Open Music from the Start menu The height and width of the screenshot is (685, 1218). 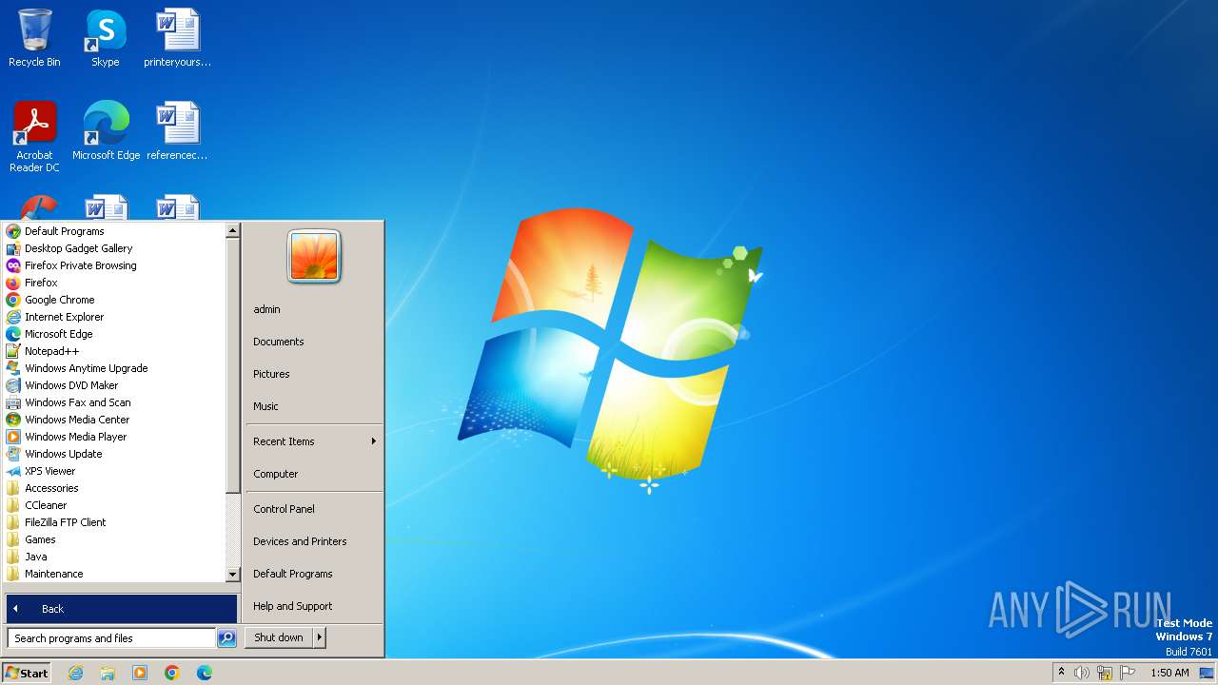[314, 406]
